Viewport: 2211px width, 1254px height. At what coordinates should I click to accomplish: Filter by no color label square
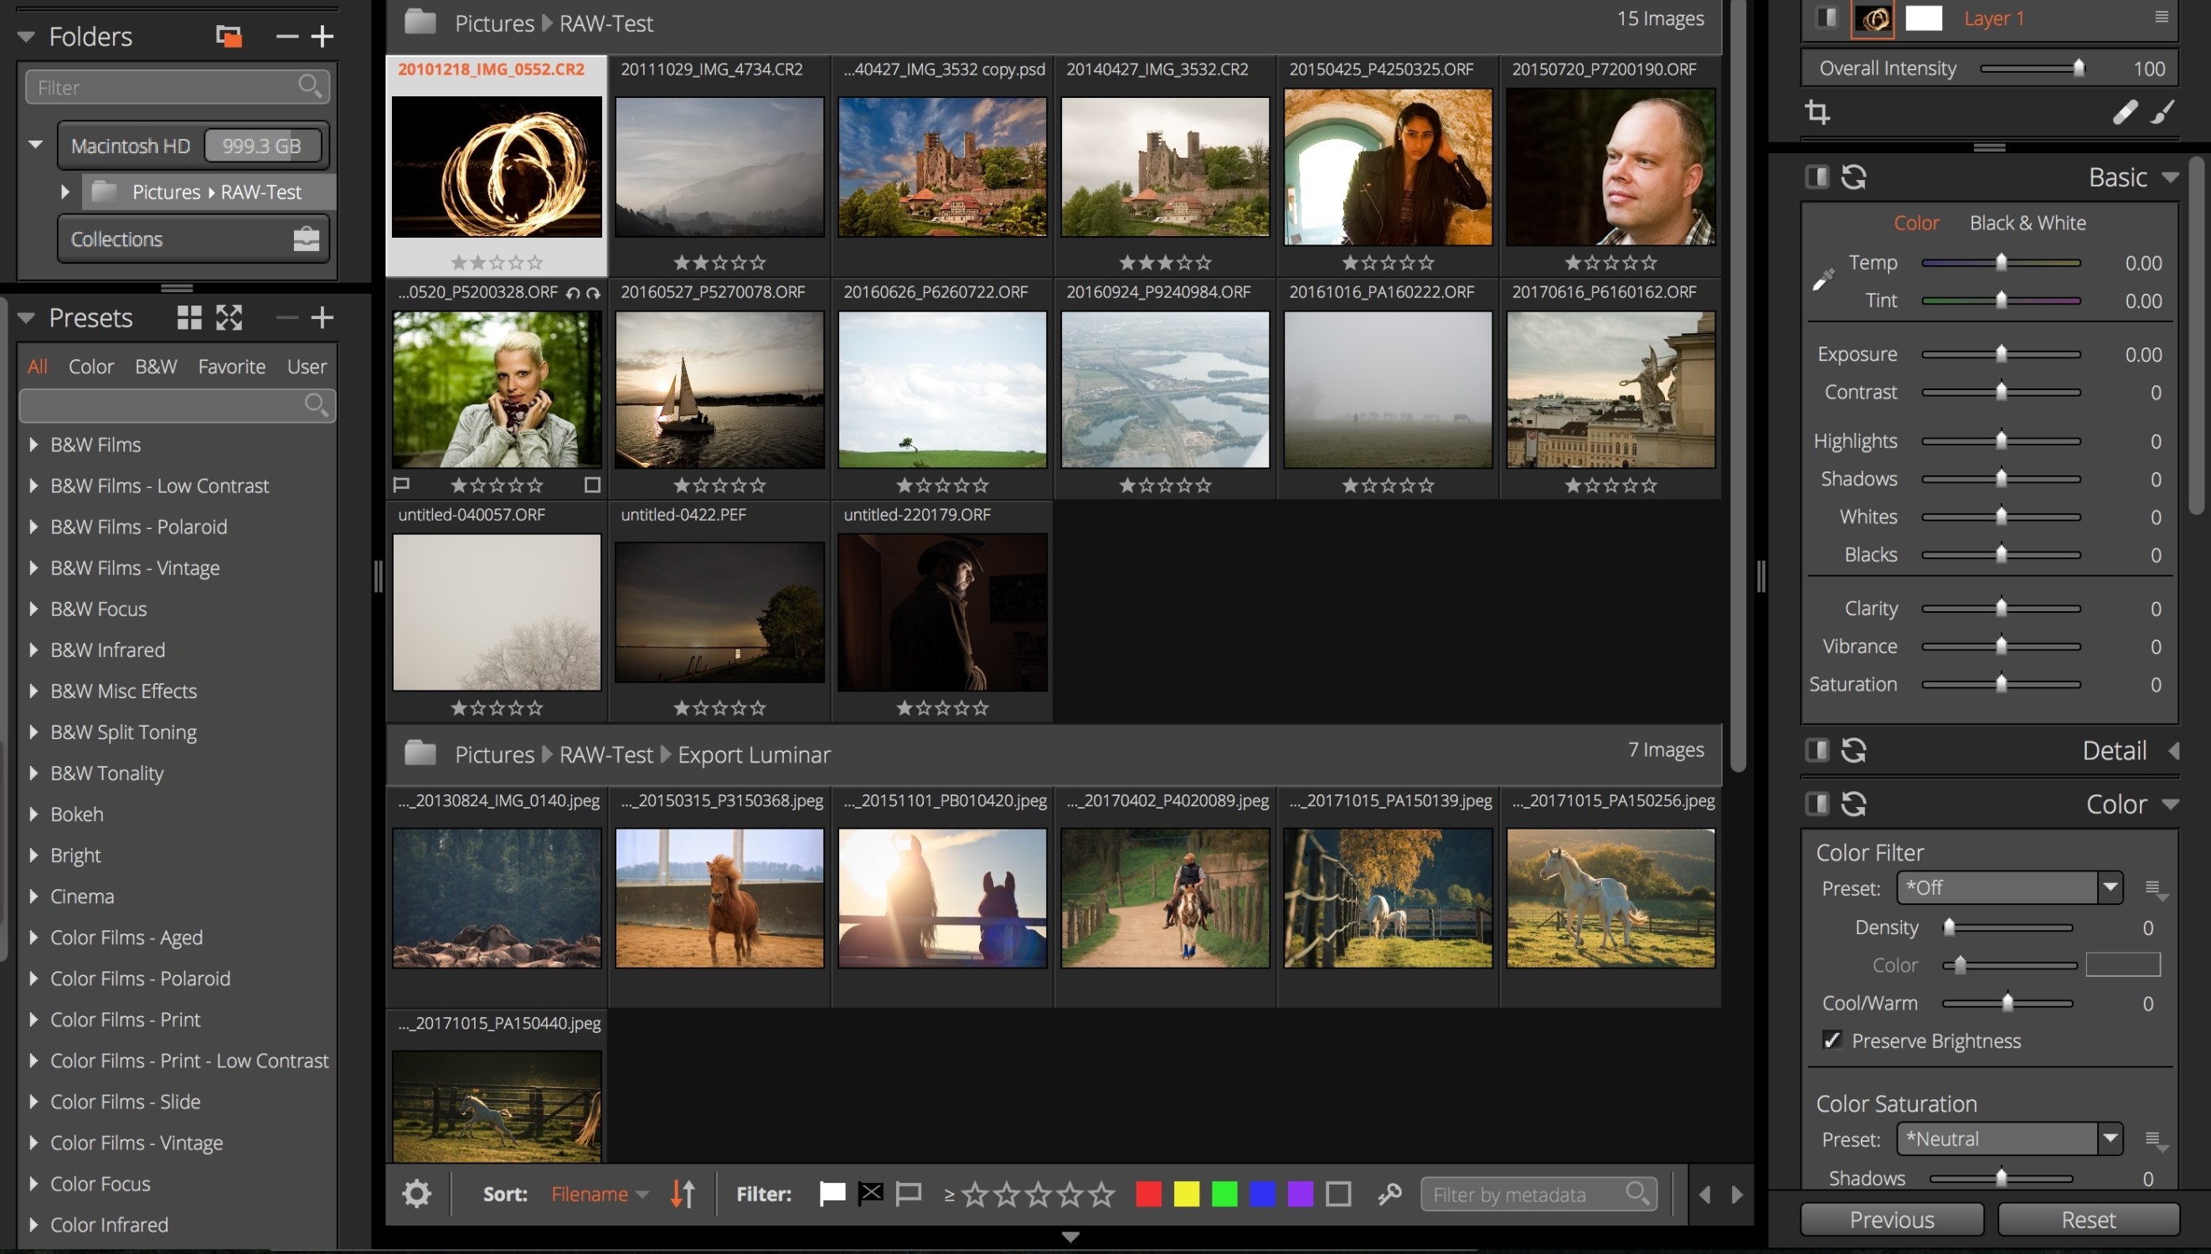[x=1338, y=1194]
